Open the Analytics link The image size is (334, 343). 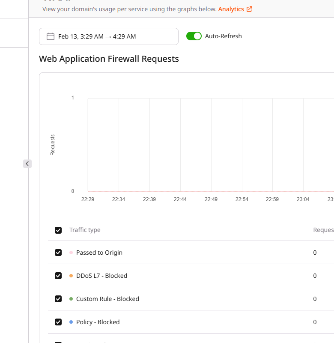(231, 9)
